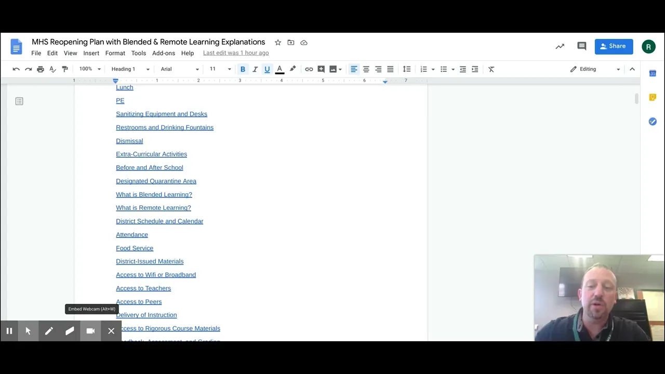
Task: Select the recorder eraser tool
Action: coord(70,331)
